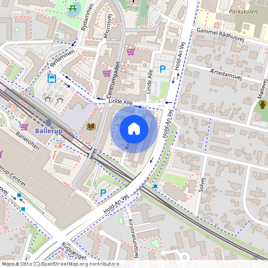
Task: Select the parking P icon near Linde Alle
Action: [163, 69]
